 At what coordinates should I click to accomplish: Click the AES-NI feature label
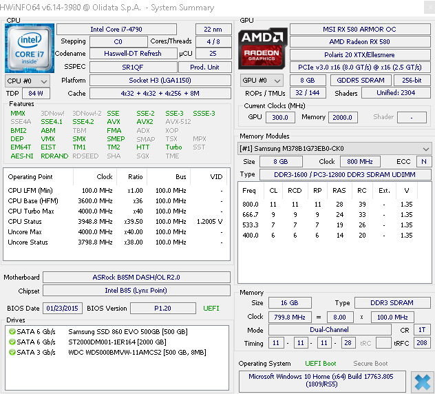tap(21, 156)
